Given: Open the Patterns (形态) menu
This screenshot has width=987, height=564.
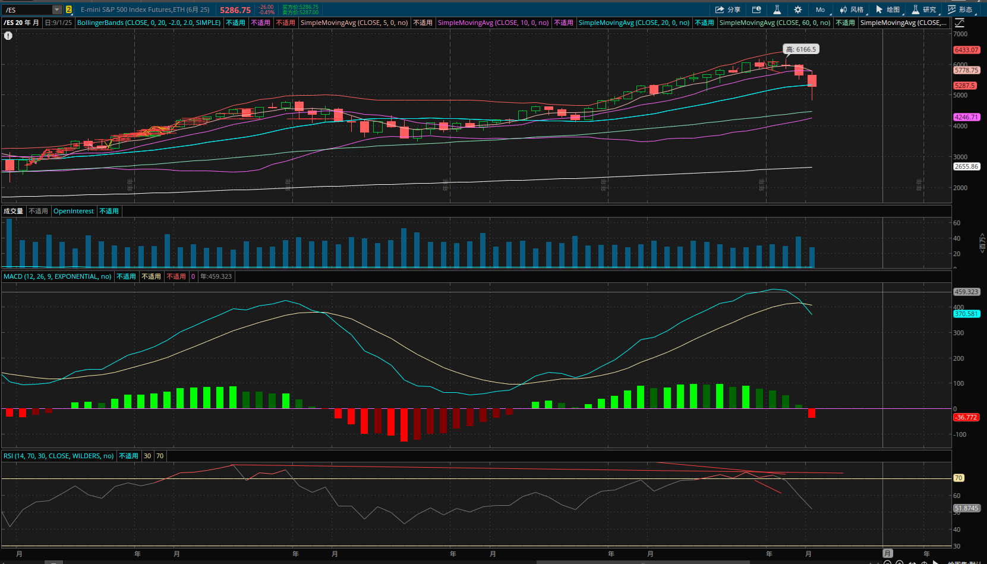Looking at the screenshot, I should [960, 10].
